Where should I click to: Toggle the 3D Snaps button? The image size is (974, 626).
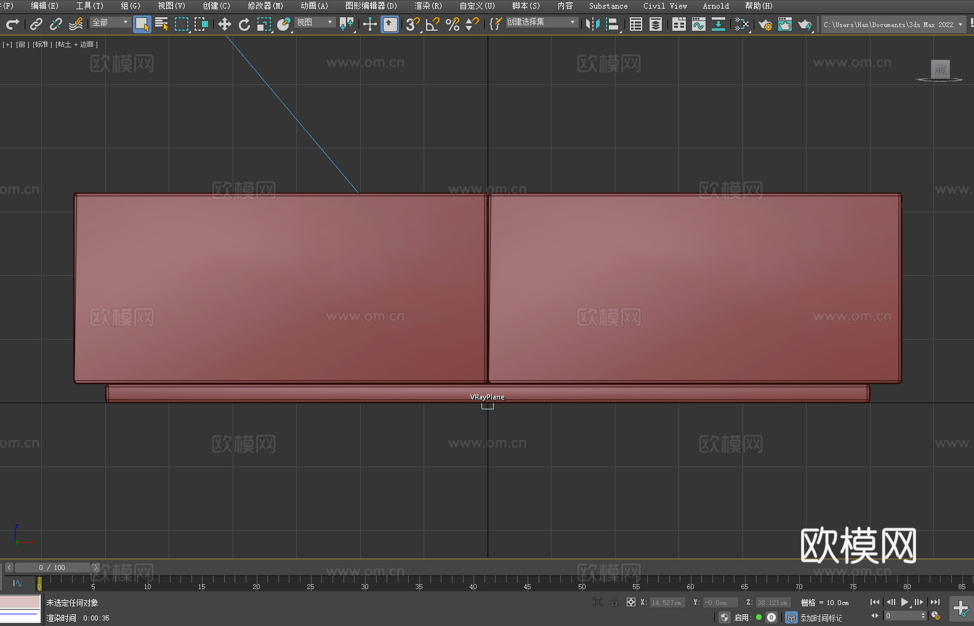point(413,24)
